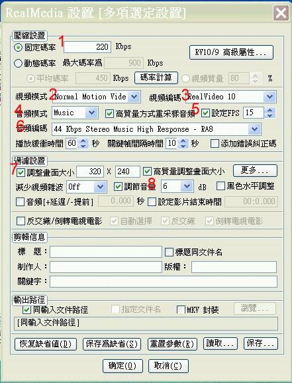This screenshot has width=292, height=383.
Task: Confirm settings with 确定(O) button
Action: (x=122, y=366)
